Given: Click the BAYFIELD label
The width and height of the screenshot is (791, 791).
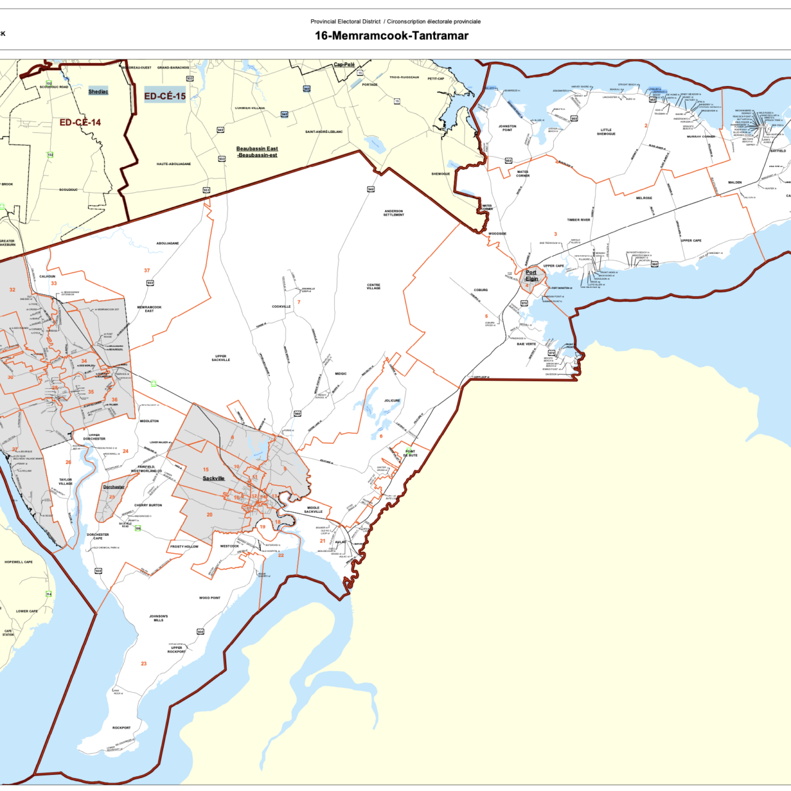Looking at the screenshot, I should tap(778, 151).
